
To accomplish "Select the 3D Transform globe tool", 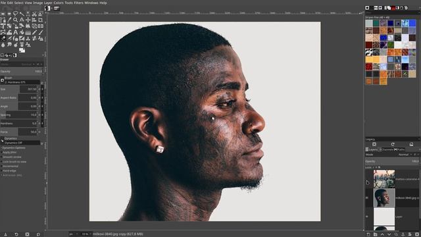I will coord(34,26).
